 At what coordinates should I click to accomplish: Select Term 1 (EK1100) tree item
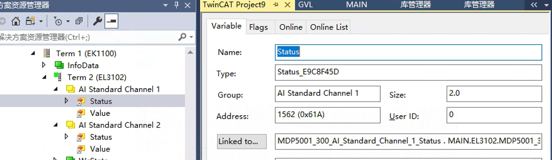click(x=86, y=54)
